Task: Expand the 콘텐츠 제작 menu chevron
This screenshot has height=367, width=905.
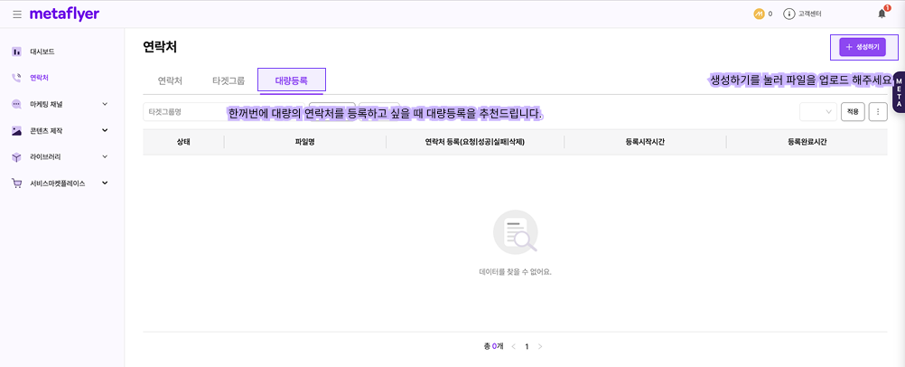Action: [105, 130]
